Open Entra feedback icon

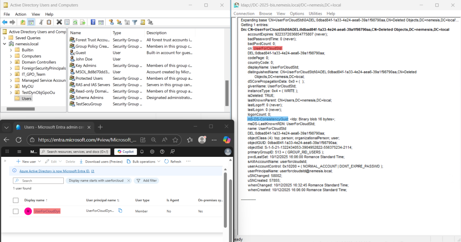(x=172, y=151)
